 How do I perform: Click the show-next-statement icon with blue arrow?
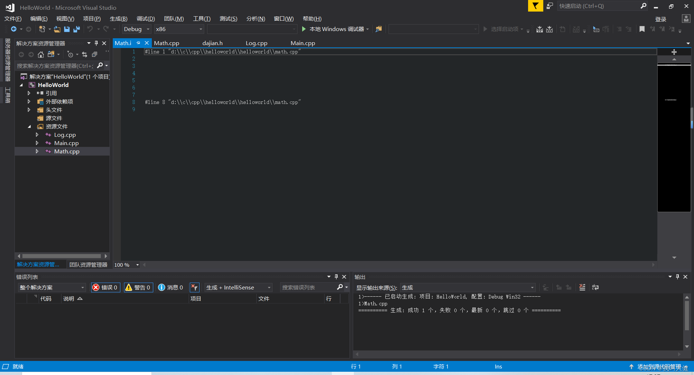pos(596,29)
